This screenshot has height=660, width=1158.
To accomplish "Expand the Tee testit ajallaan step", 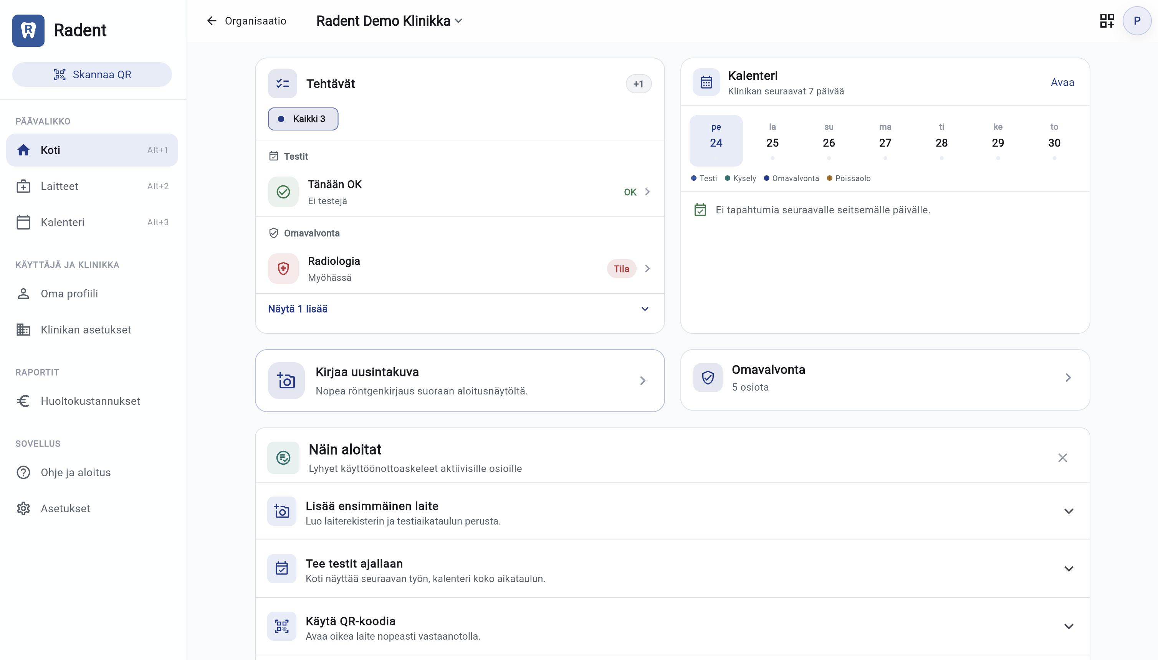I will point(1069,569).
